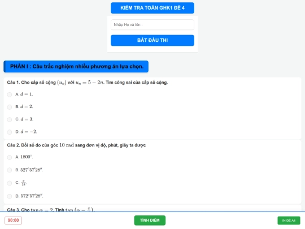This screenshot has height=229, width=305.
Task: Print the exam with IN ĐỀ A4
Action: [289, 221]
